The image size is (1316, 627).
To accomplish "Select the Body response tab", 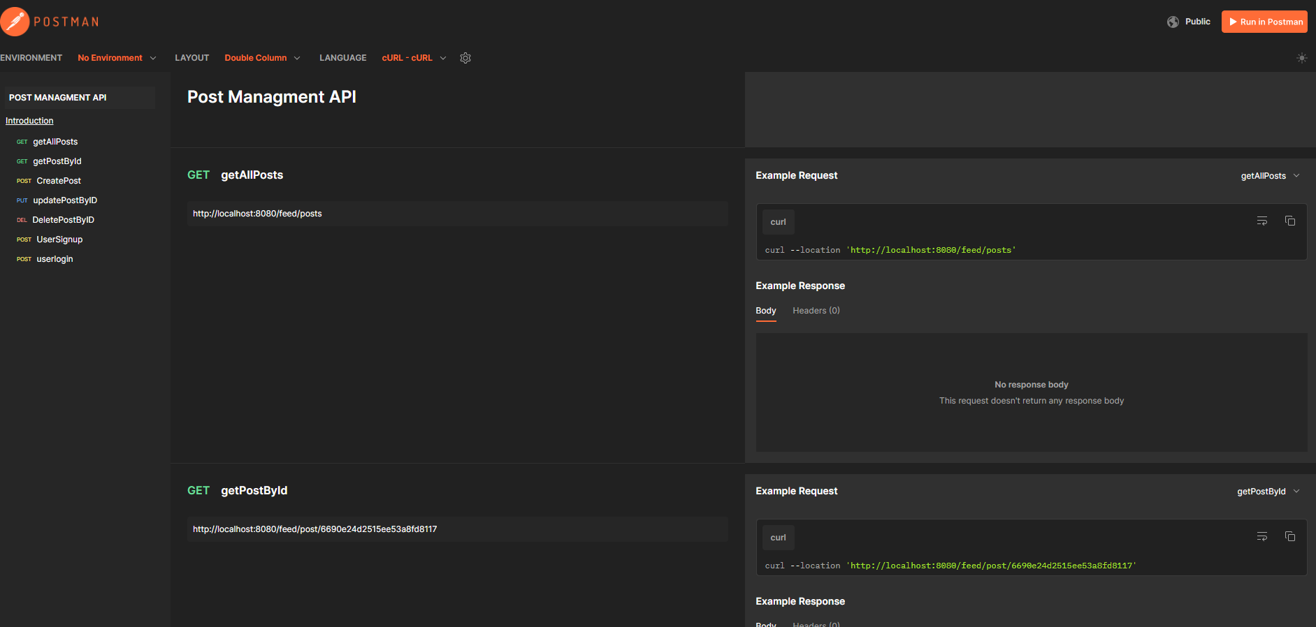I will click(x=765, y=311).
